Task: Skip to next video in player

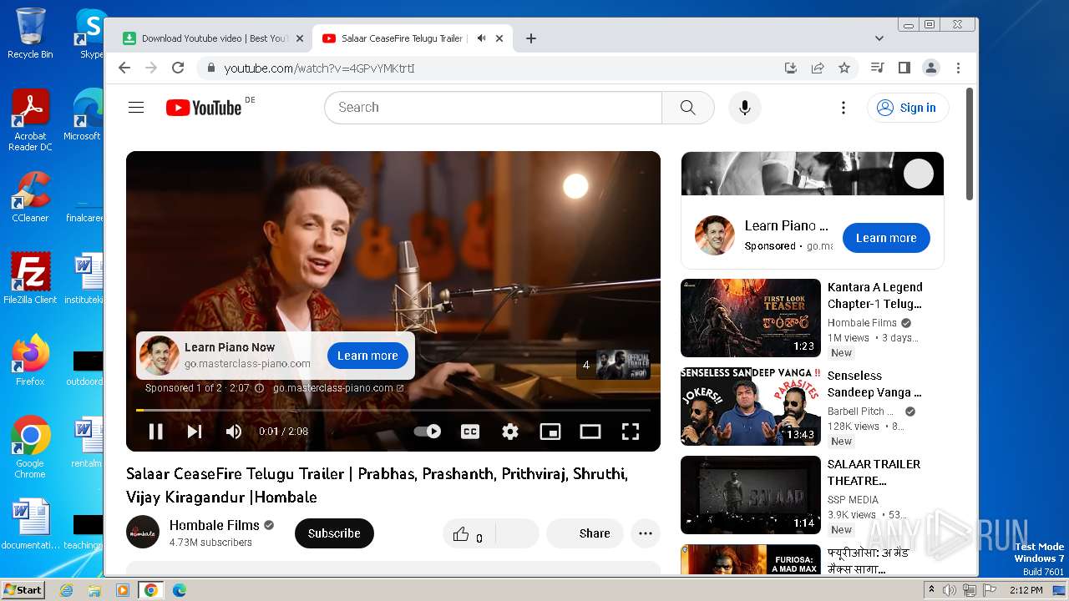Action: click(x=195, y=432)
